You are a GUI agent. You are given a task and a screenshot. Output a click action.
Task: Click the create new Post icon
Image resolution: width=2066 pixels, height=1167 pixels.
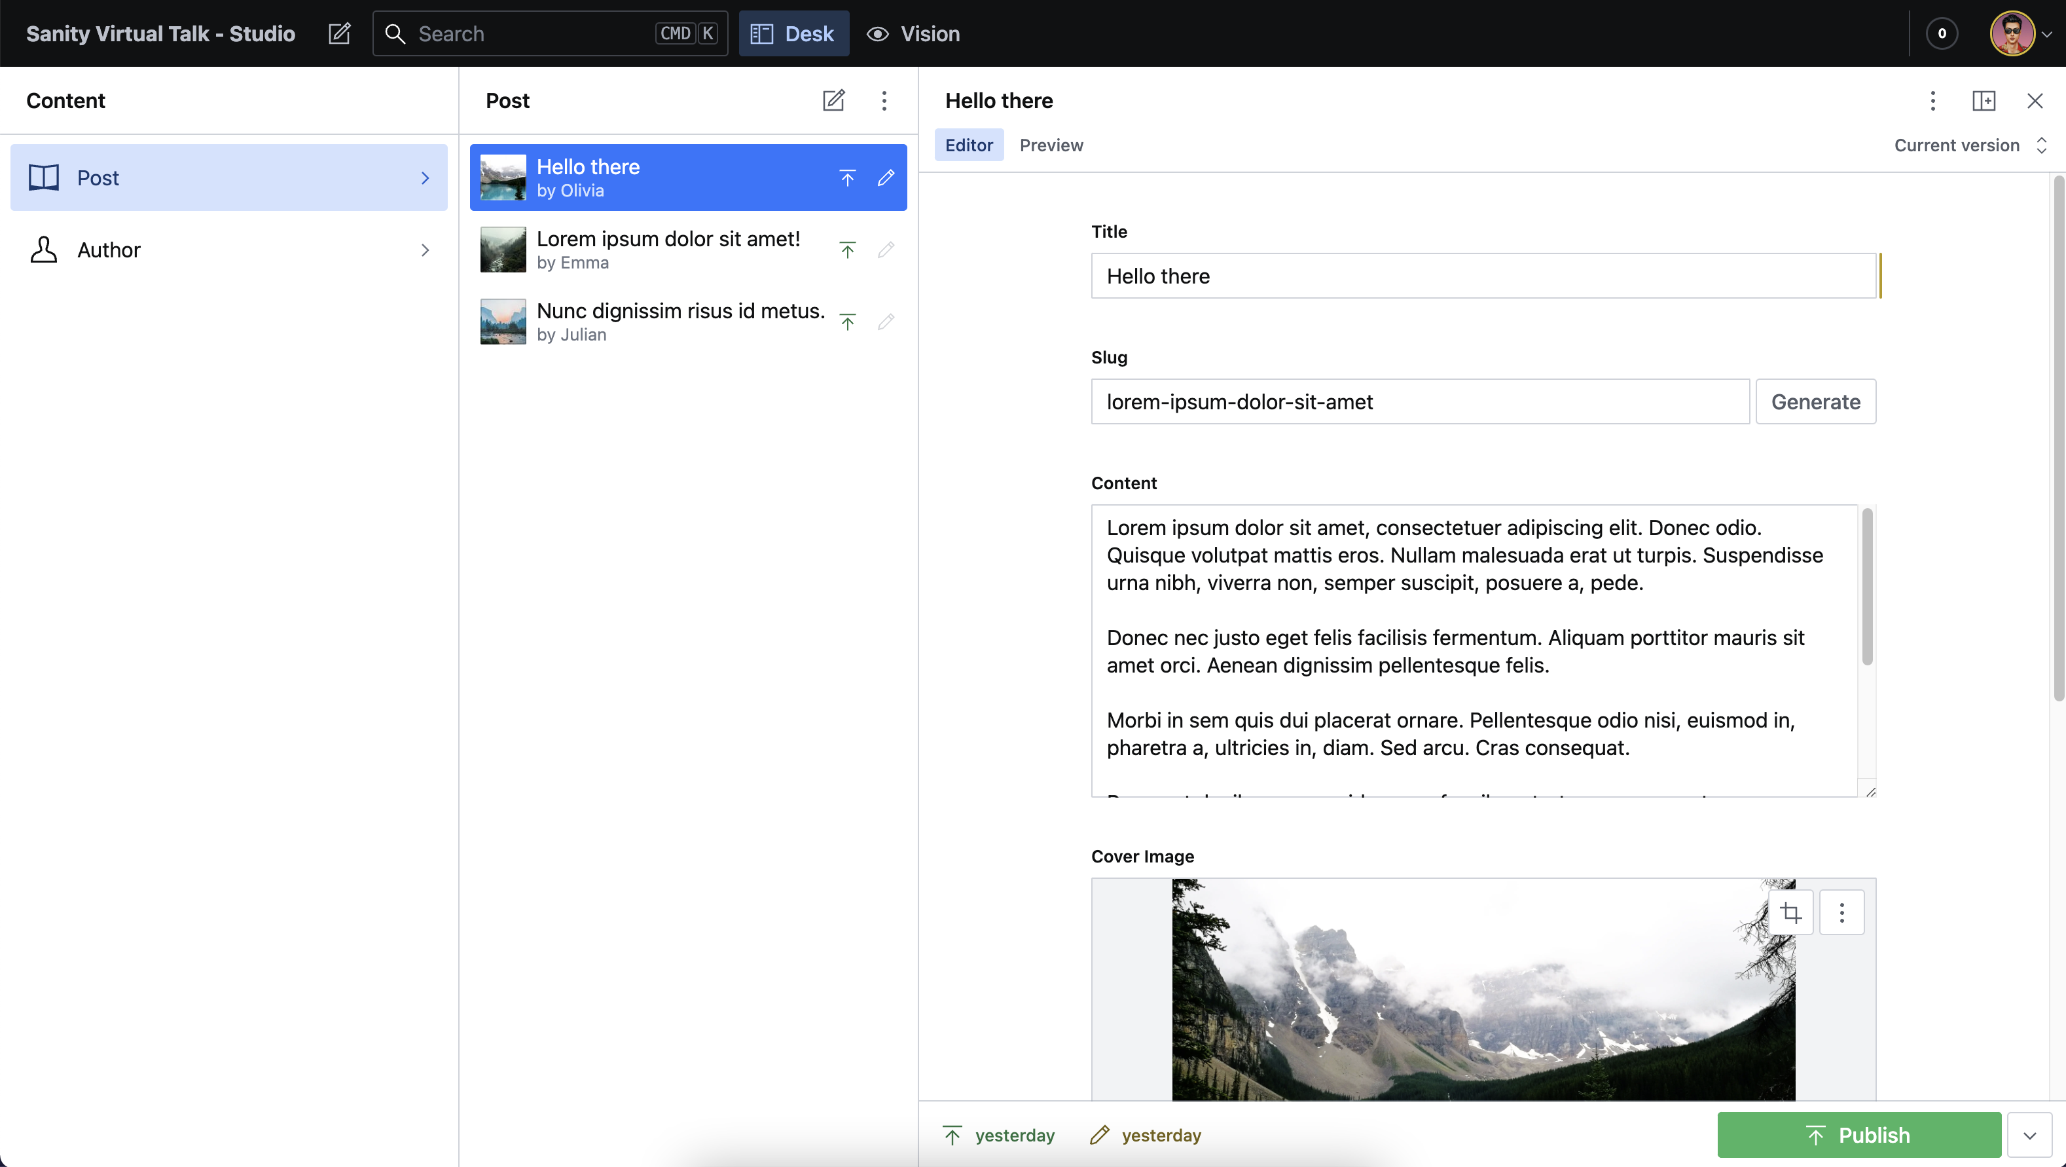click(x=833, y=100)
